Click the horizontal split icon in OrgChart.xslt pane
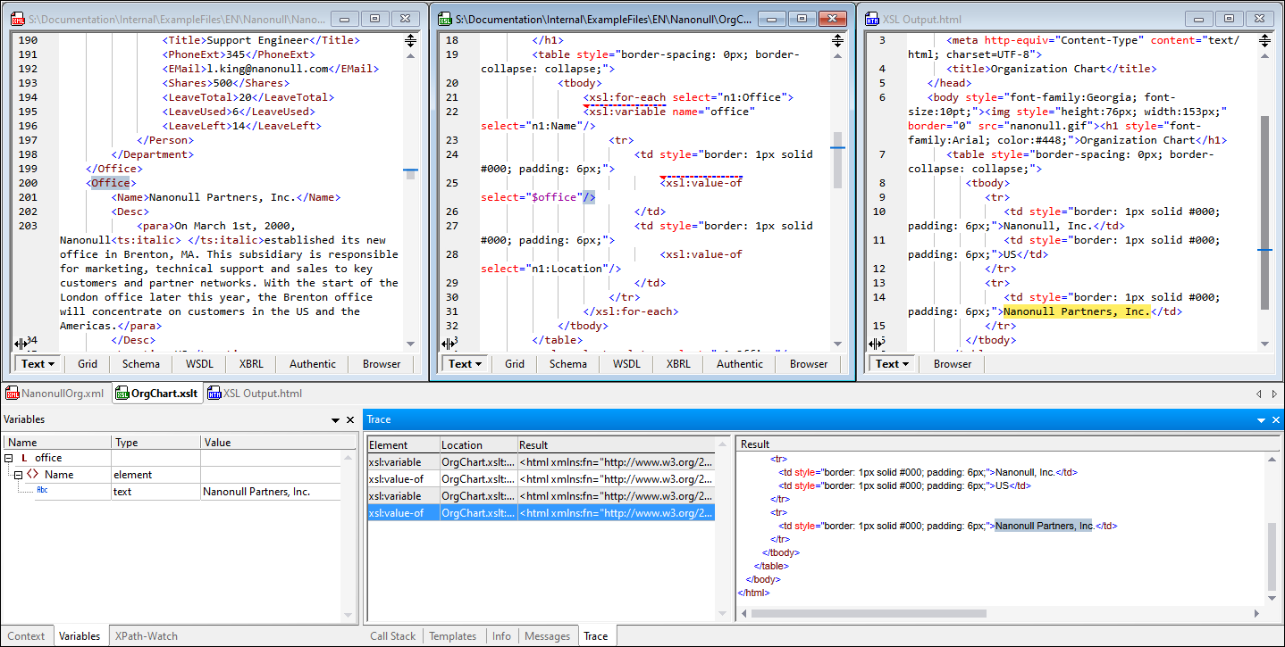Screen dimensions: 1285x647 tap(837, 40)
